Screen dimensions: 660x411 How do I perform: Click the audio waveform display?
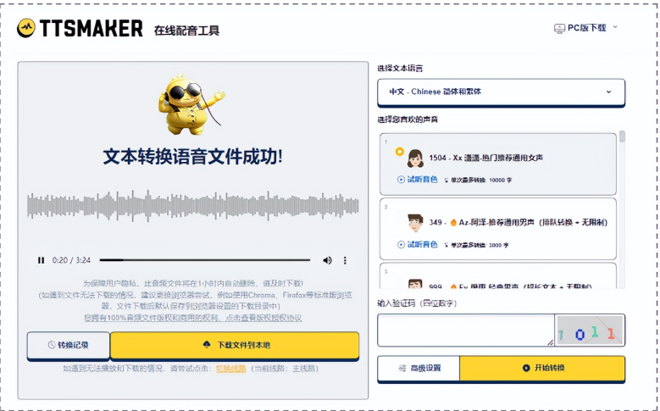pos(193,206)
